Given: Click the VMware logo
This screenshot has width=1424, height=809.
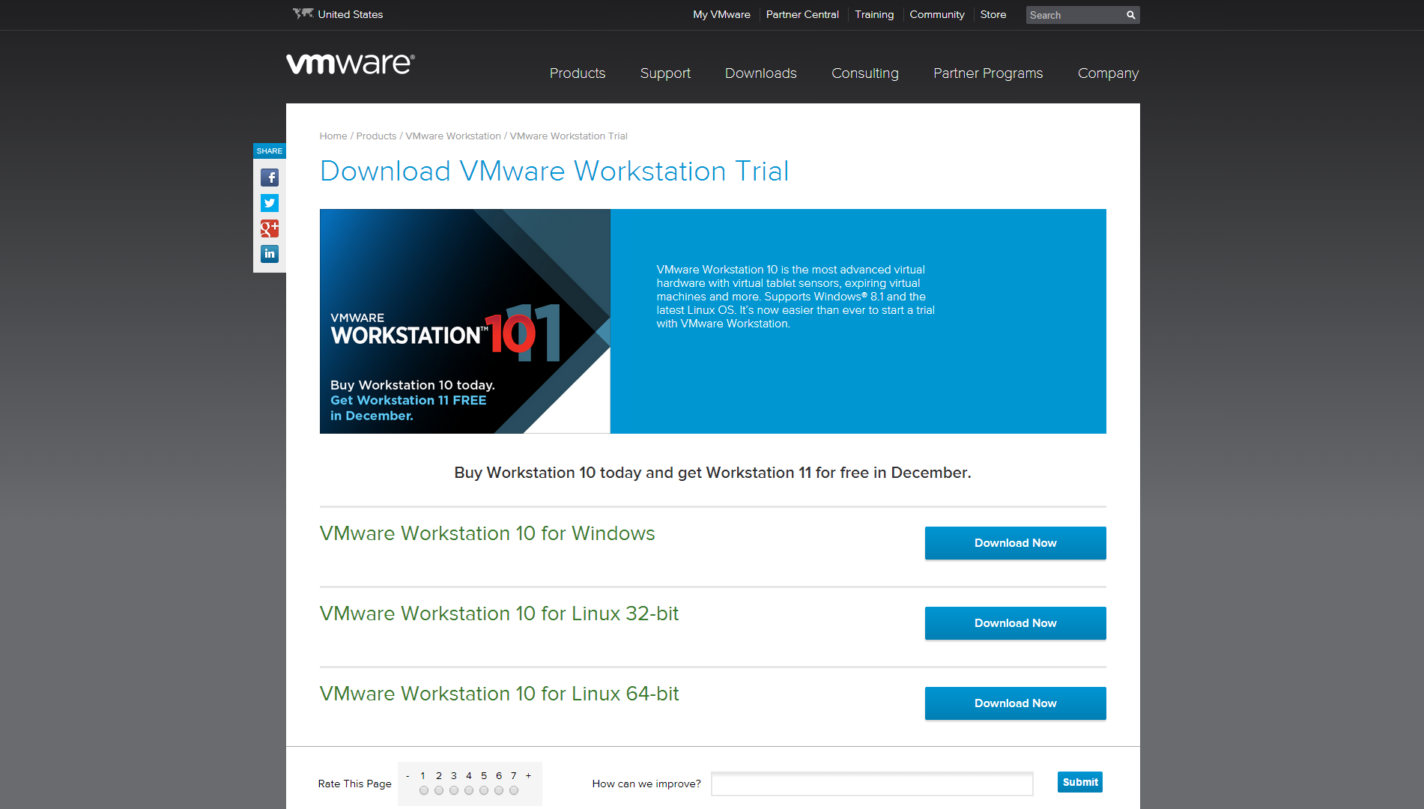Looking at the screenshot, I should click(350, 64).
